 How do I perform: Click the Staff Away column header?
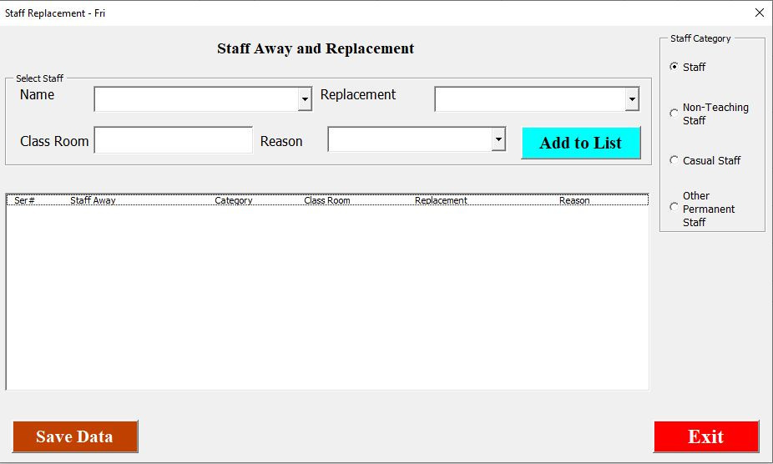click(93, 200)
